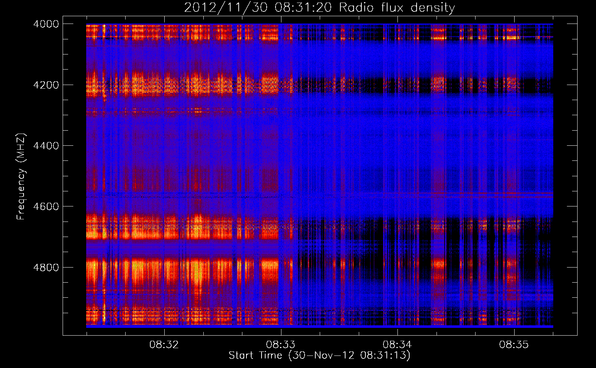Click the "Frequency (MHZ)" axis label
Viewport: 596px width, 368px height.
(x=21, y=177)
